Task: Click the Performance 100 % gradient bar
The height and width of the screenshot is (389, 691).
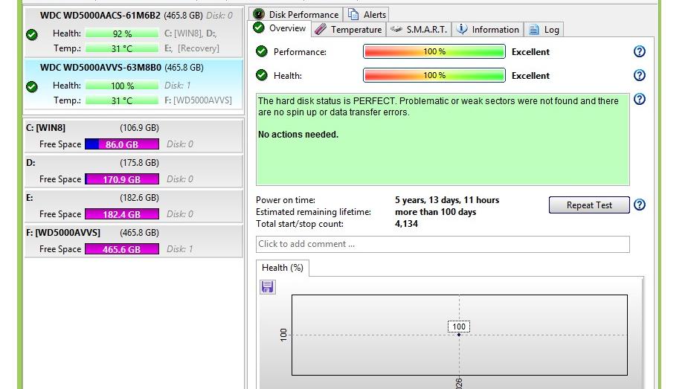Action: (434, 51)
